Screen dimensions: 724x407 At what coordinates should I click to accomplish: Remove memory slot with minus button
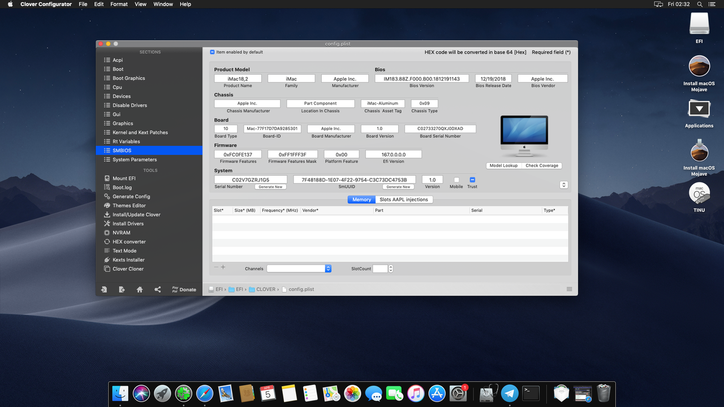(x=216, y=267)
